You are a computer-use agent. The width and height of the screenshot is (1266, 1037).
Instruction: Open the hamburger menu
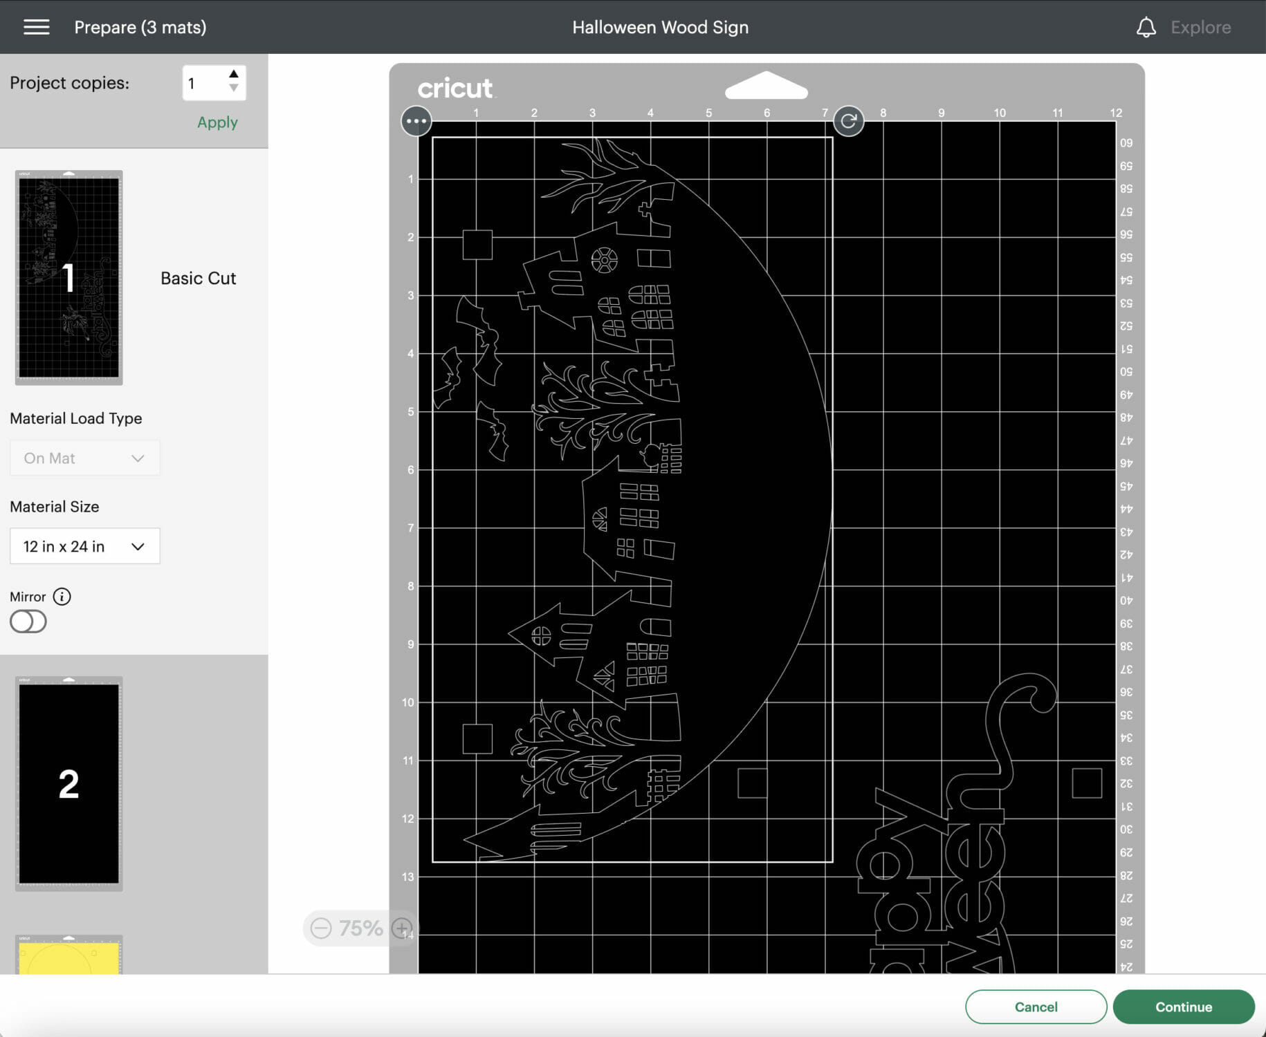pyautogui.click(x=36, y=27)
